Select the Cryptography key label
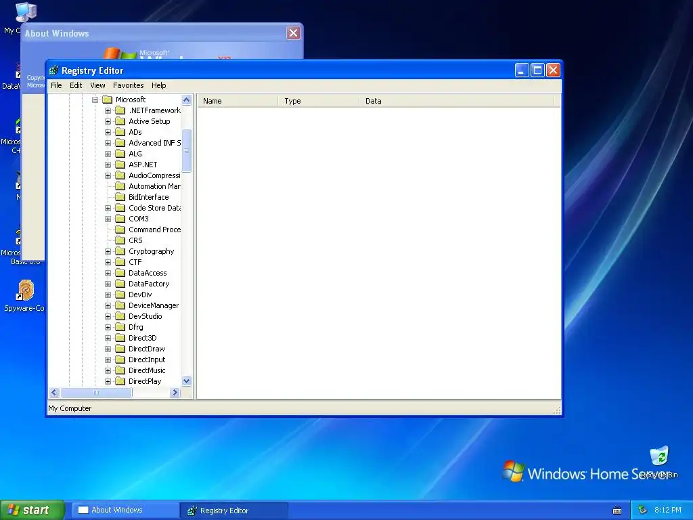The width and height of the screenshot is (693, 520). 151,251
